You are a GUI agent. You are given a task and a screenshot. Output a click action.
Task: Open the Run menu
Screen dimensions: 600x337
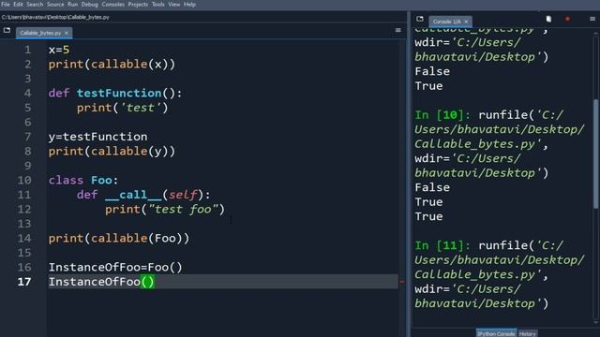pyautogui.click(x=73, y=5)
